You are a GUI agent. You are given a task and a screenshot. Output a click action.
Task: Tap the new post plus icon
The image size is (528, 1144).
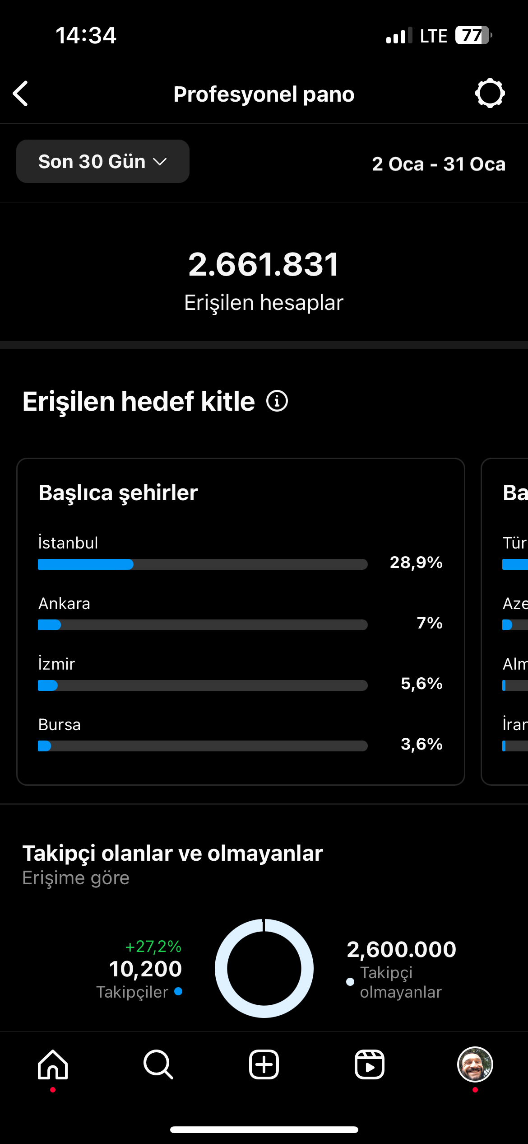(x=264, y=1064)
